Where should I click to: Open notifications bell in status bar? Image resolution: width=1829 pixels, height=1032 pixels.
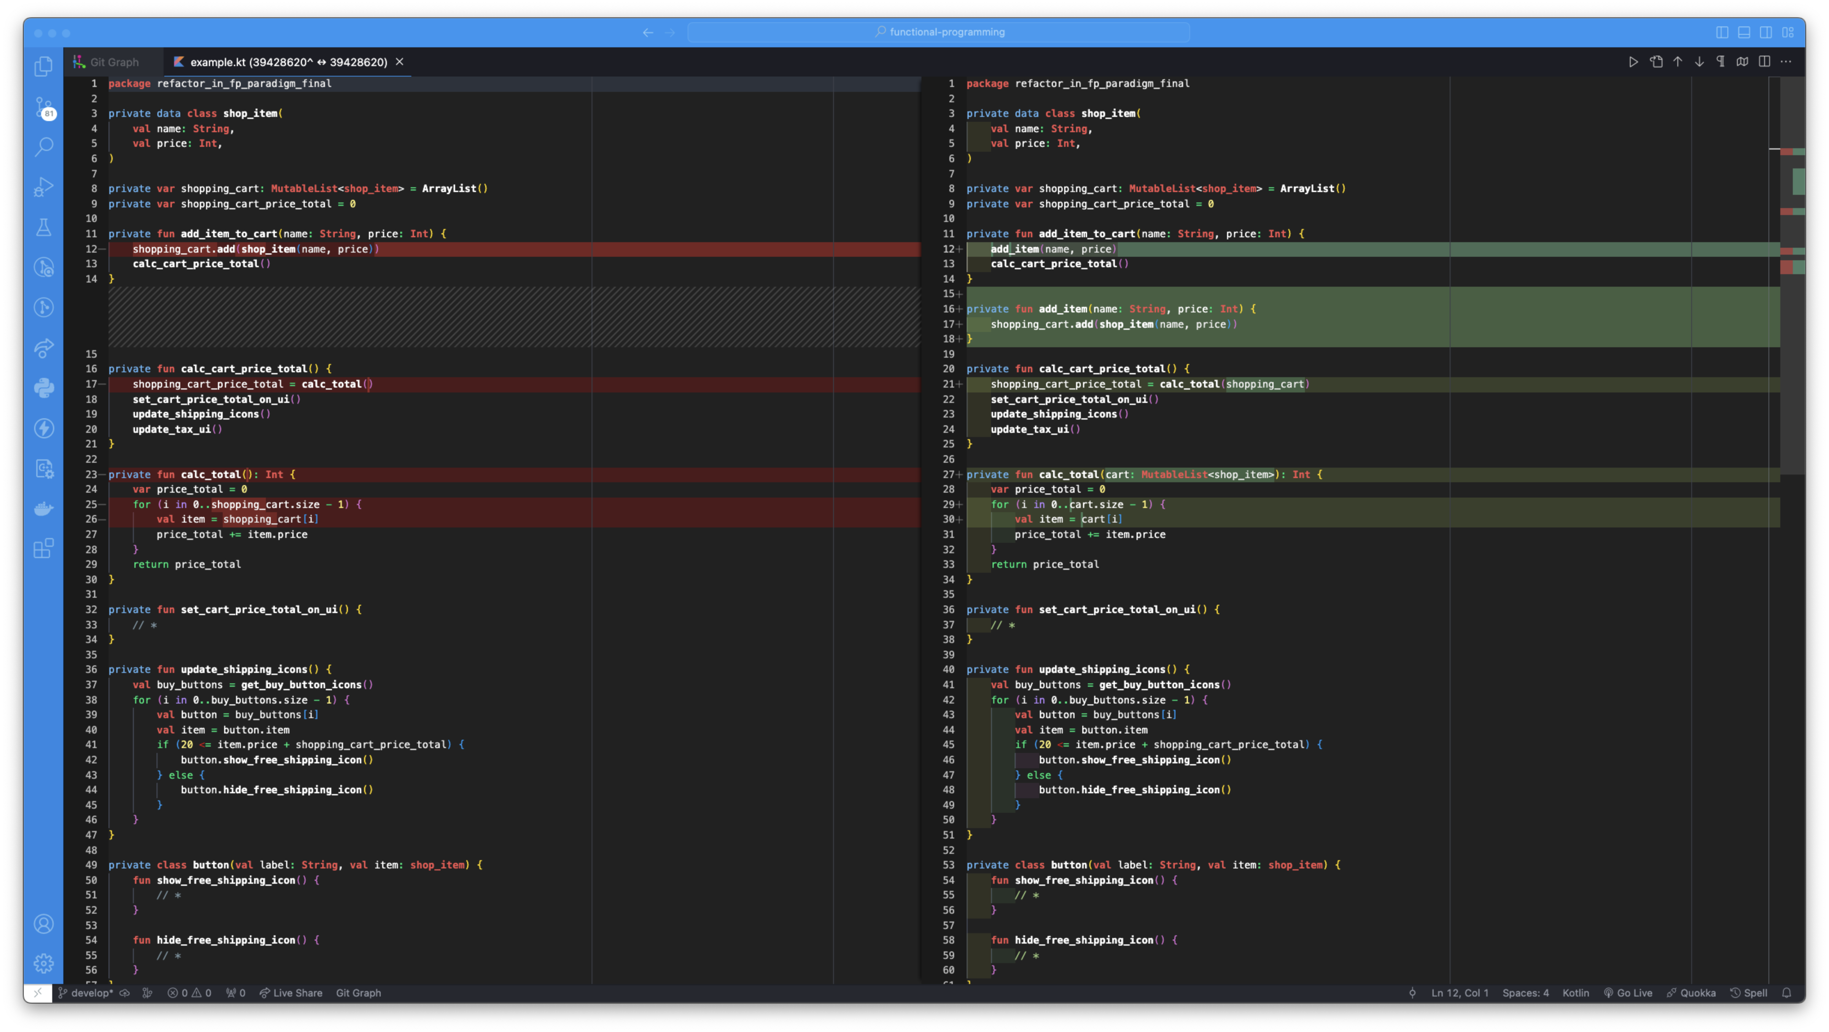pos(1787,992)
